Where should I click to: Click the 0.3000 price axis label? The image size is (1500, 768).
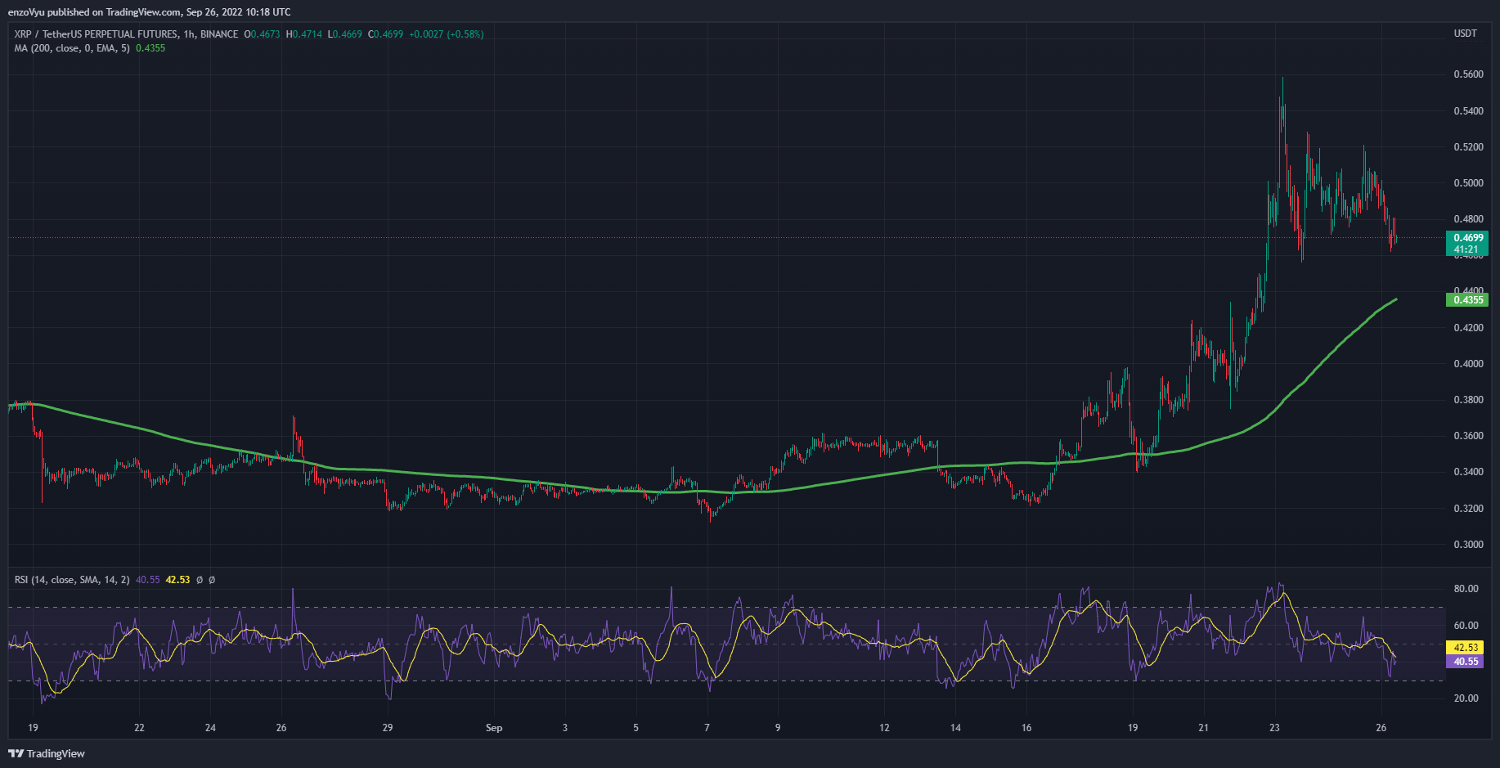coord(1468,545)
